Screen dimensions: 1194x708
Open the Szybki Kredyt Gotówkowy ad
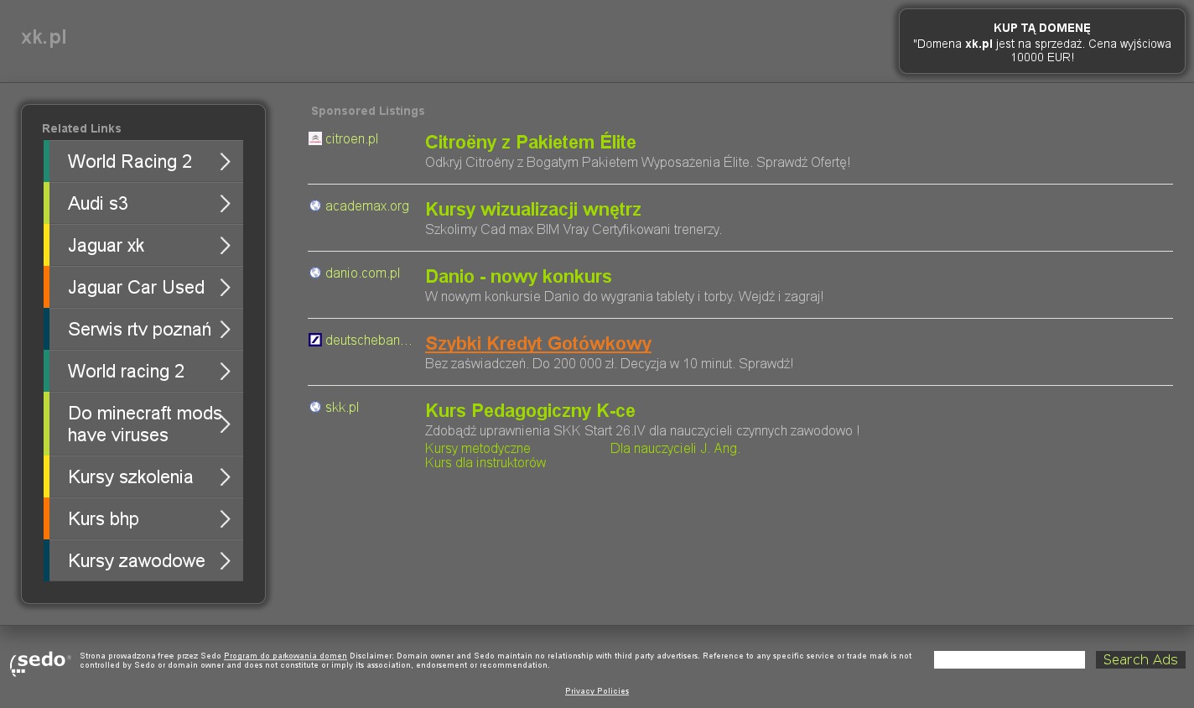[538, 344]
